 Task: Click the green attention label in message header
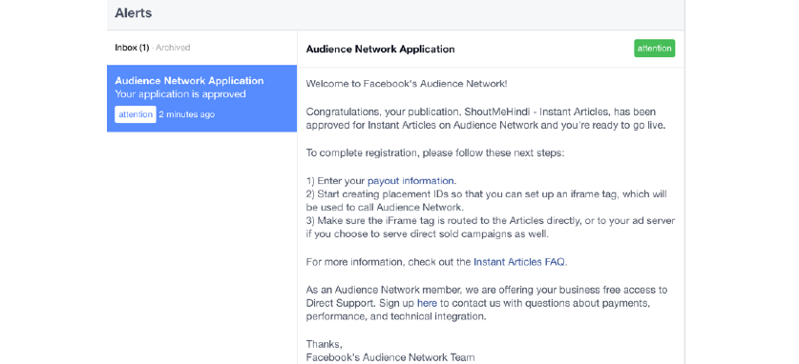pyautogui.click(x=654, y=49)
